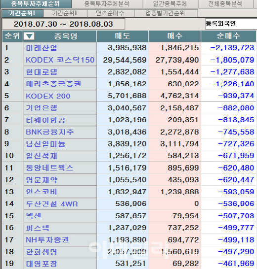Sort by the 순매수 column header

228,36
